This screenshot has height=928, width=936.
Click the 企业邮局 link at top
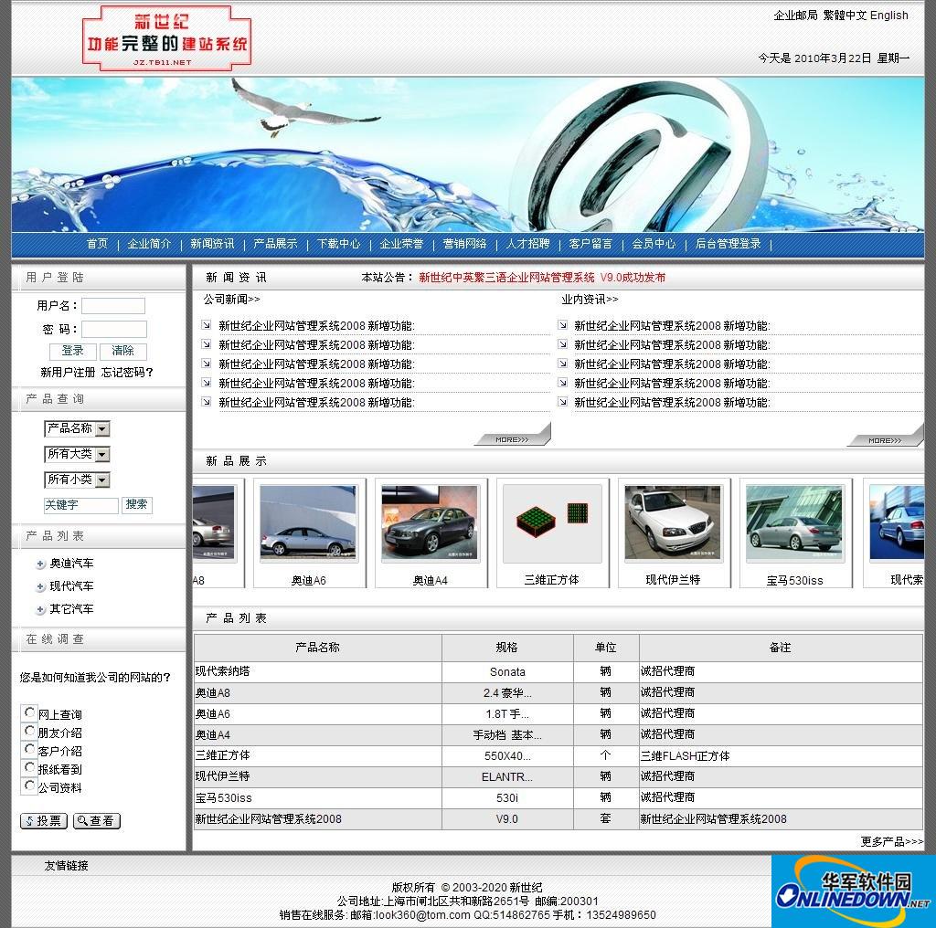[795, 16]
